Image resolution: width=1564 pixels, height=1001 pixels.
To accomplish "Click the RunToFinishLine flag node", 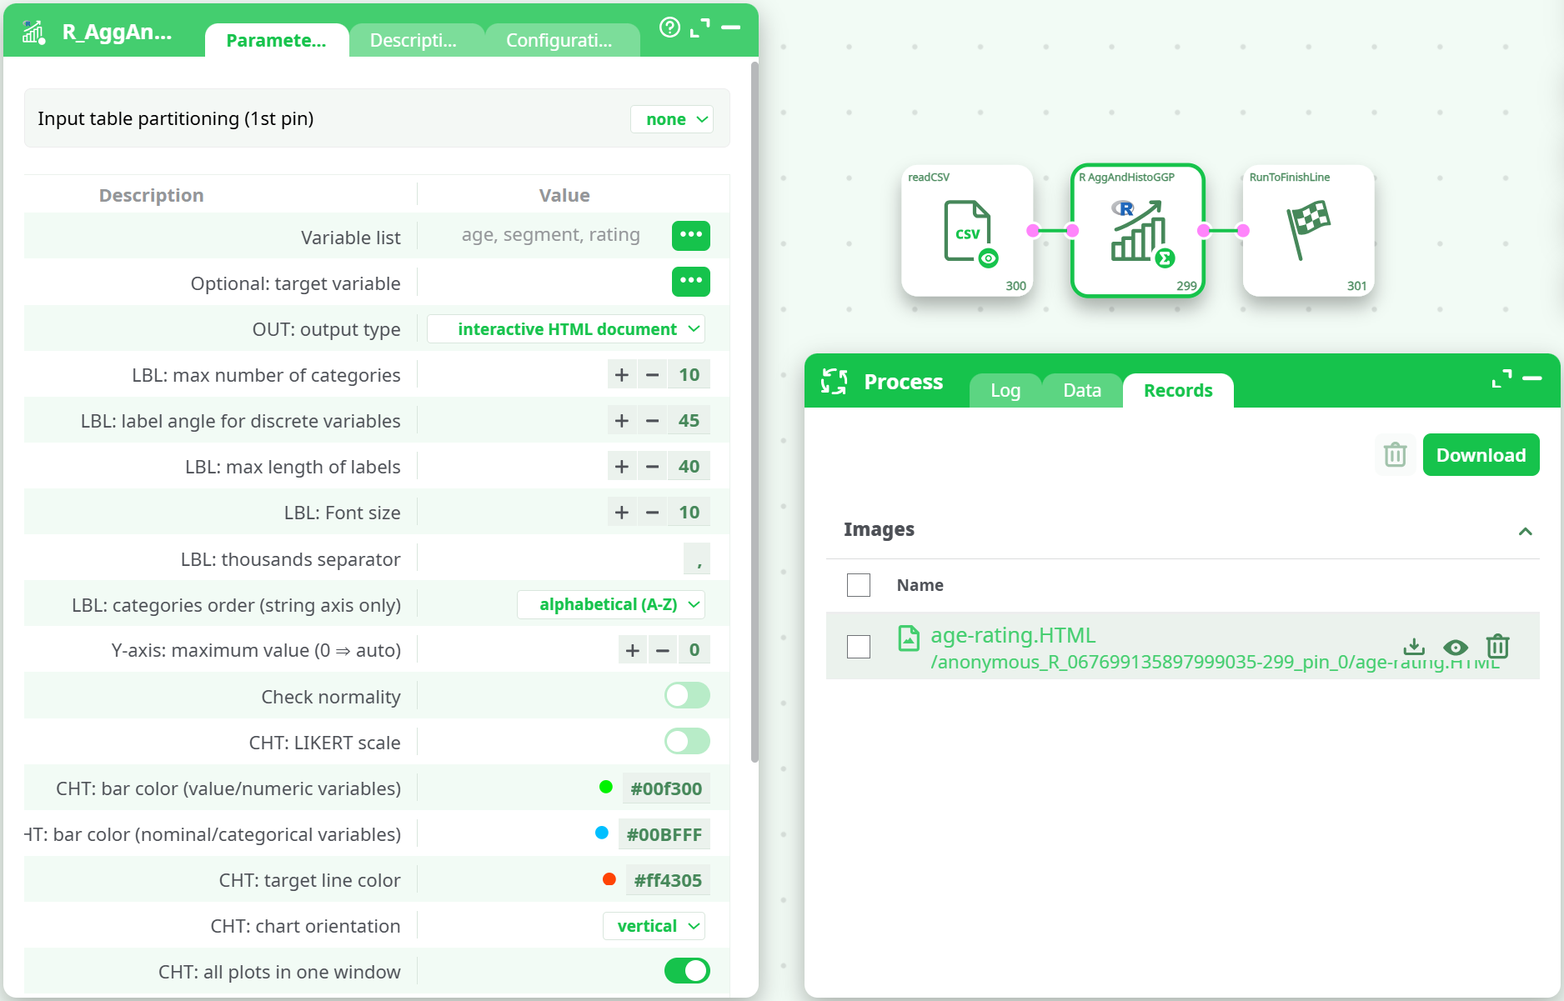I will [x=1307, y=231].
